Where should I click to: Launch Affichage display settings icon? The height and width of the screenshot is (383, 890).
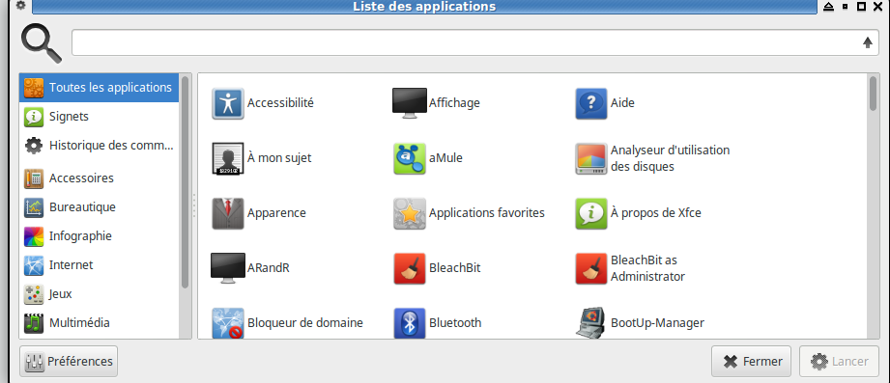pos(409,103)
